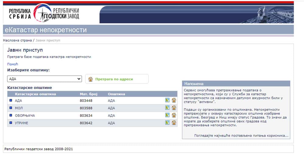Image resolution: width=304 pixels, height=160 pixels.
Task: Go to Насловна страна breadcrumb
Action: point(17,40)
